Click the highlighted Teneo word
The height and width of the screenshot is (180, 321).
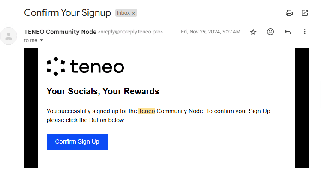pos(147,111)
